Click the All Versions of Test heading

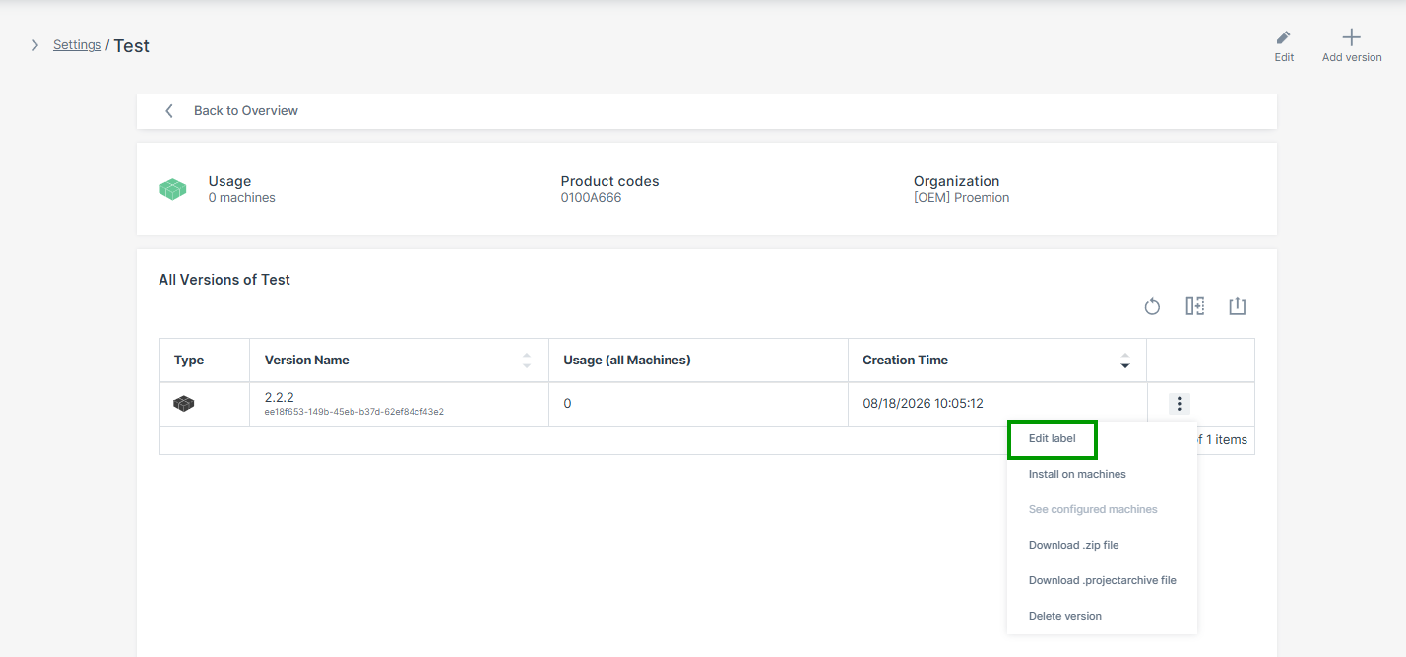(x=224, y=280)
